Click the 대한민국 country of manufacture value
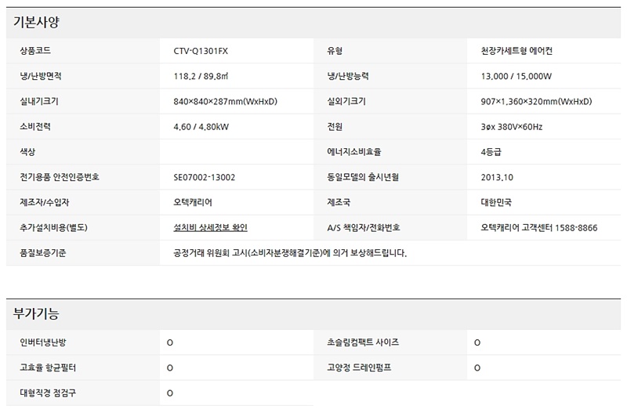 click(496, 202)
